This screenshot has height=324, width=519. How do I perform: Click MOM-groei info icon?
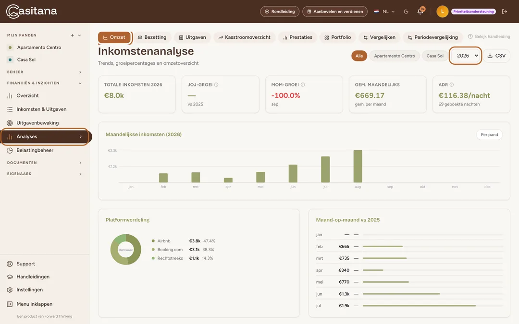click(303, 84)
